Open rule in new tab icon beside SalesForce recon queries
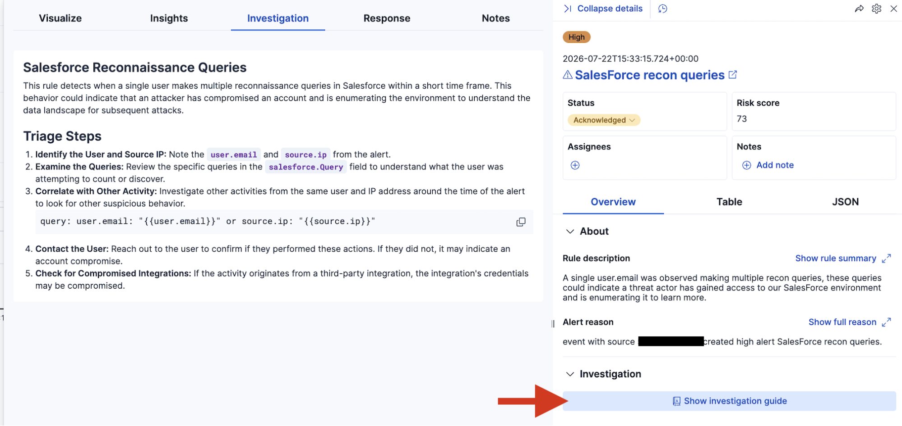This screenshot has height=426, width=902. (733, 75)
